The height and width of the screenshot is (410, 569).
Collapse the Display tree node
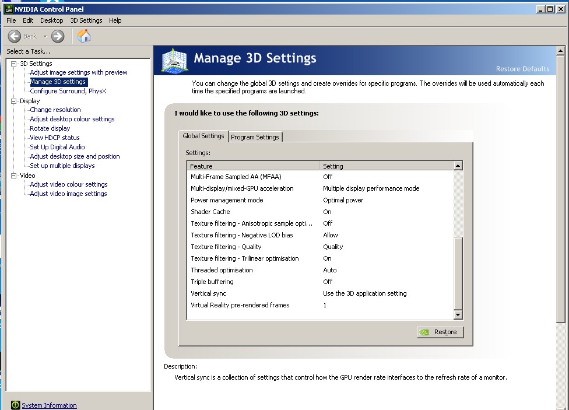pyautogui.click(x=14, y=101)
